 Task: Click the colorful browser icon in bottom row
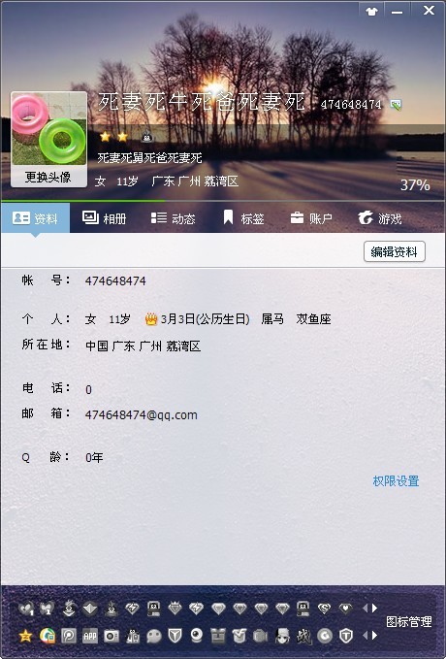click(48, 636)
